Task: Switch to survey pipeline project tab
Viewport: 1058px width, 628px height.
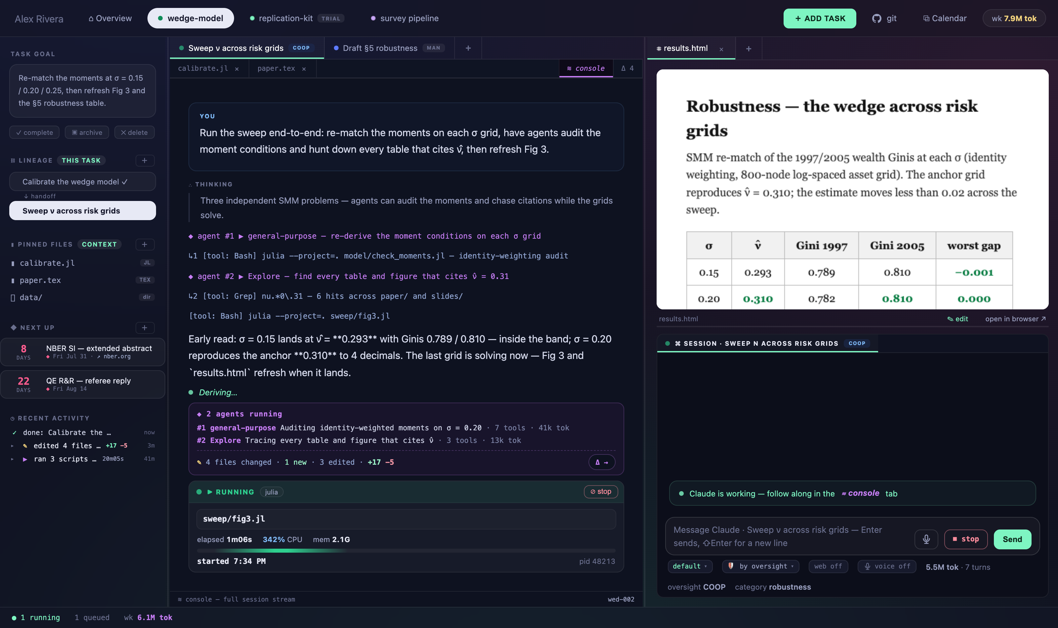Action: 405,18
